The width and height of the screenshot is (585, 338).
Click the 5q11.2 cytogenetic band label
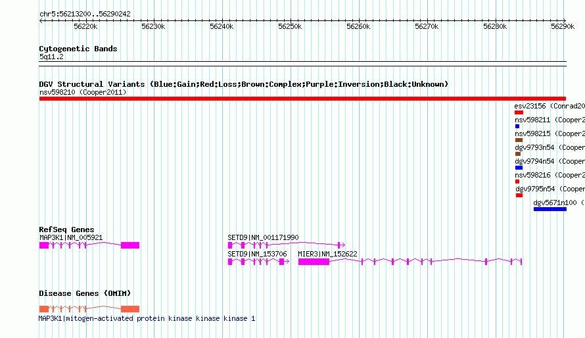tap(51, 57)
